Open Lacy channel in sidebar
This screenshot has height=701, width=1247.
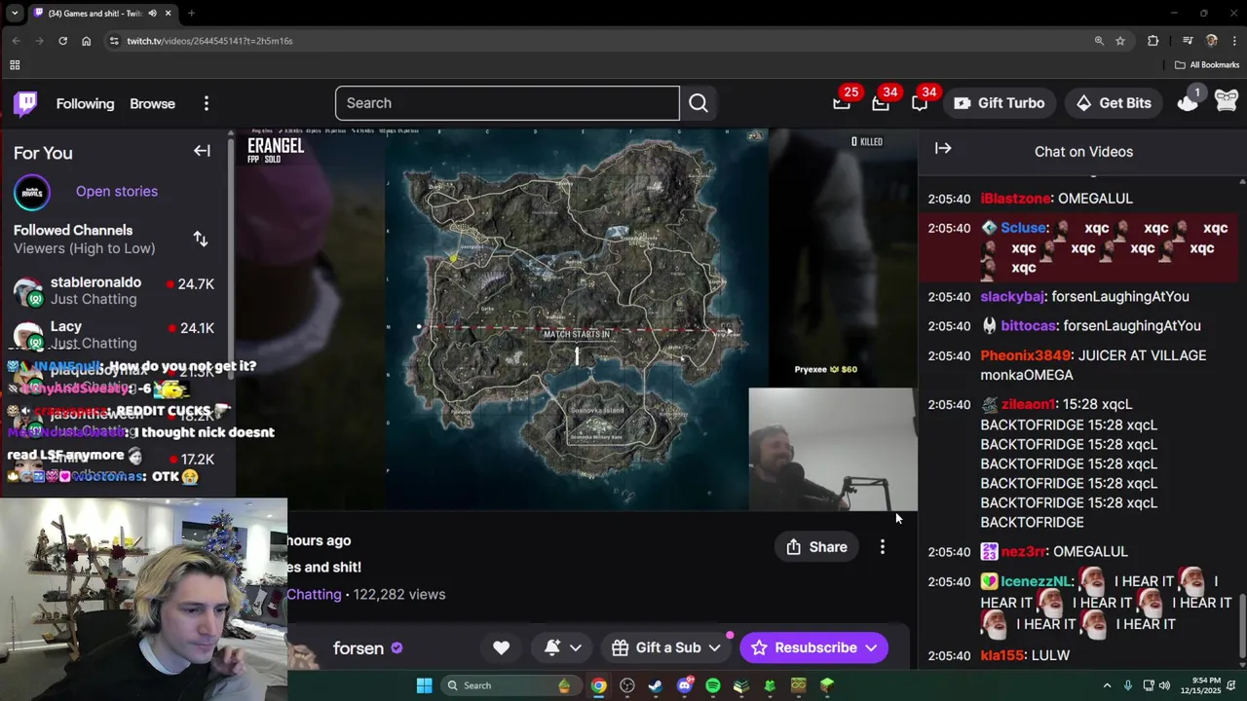tap(115, 334)
